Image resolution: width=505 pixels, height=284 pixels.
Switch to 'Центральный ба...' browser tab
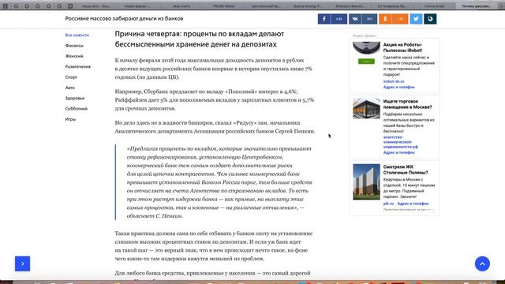pos(265,6)
